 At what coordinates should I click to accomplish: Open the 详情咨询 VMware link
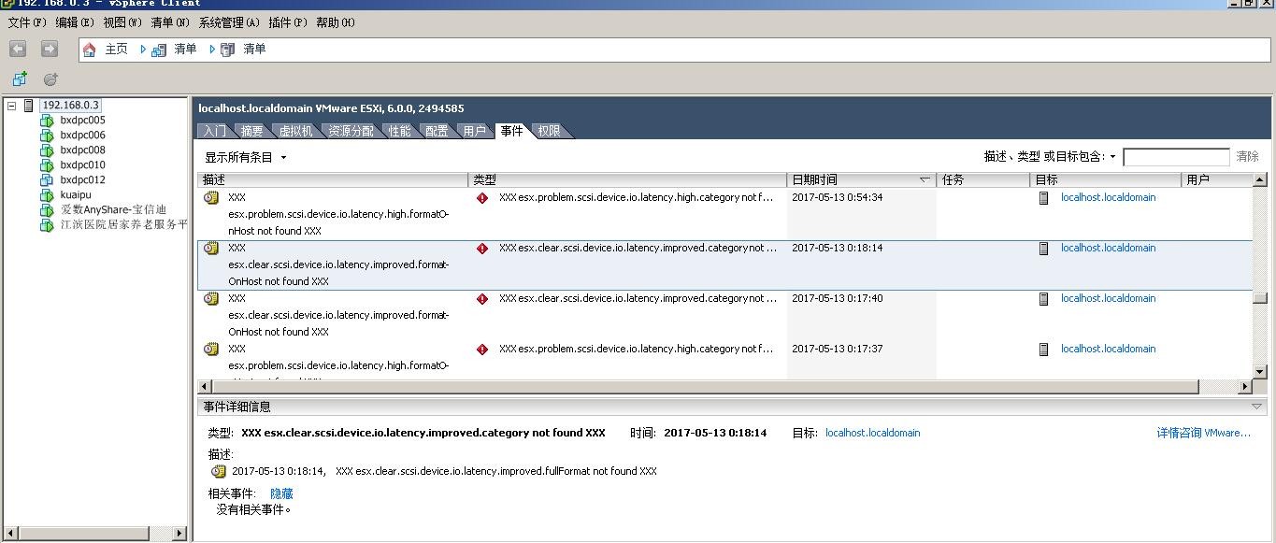[x=1203, y=433]
